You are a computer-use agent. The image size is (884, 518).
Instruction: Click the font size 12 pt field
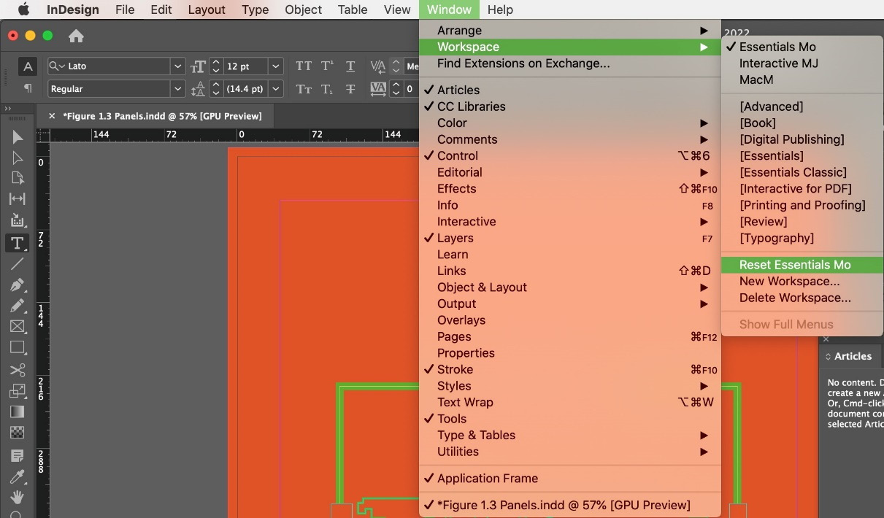(x=245, y=66)
